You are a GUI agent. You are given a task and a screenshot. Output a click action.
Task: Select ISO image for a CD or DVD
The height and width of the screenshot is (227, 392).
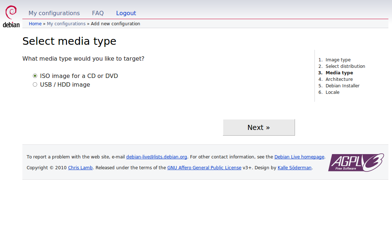(x=35, y=76)
